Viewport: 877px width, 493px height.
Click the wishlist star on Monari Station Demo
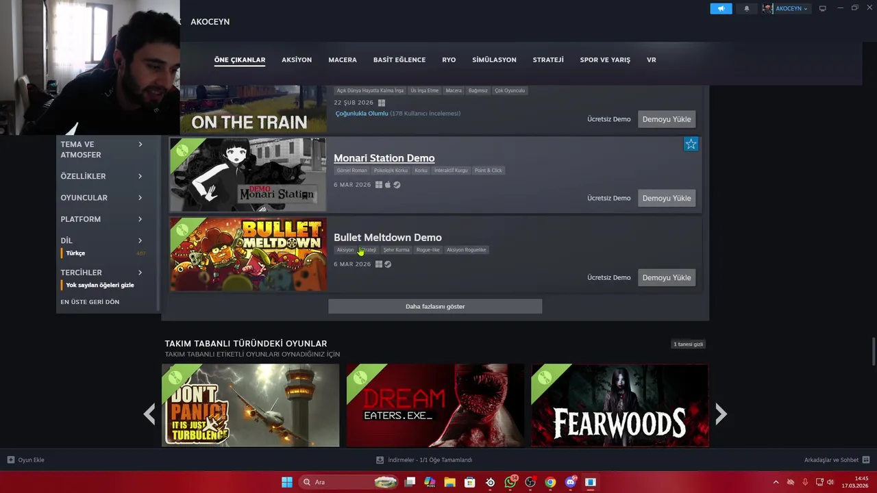[691, 144]
